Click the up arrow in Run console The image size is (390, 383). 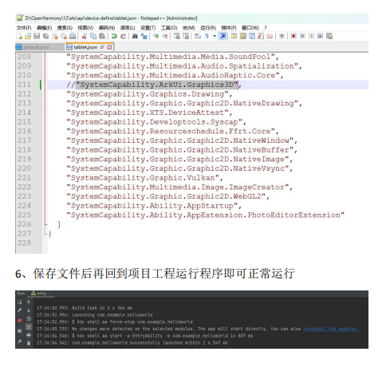29,302
